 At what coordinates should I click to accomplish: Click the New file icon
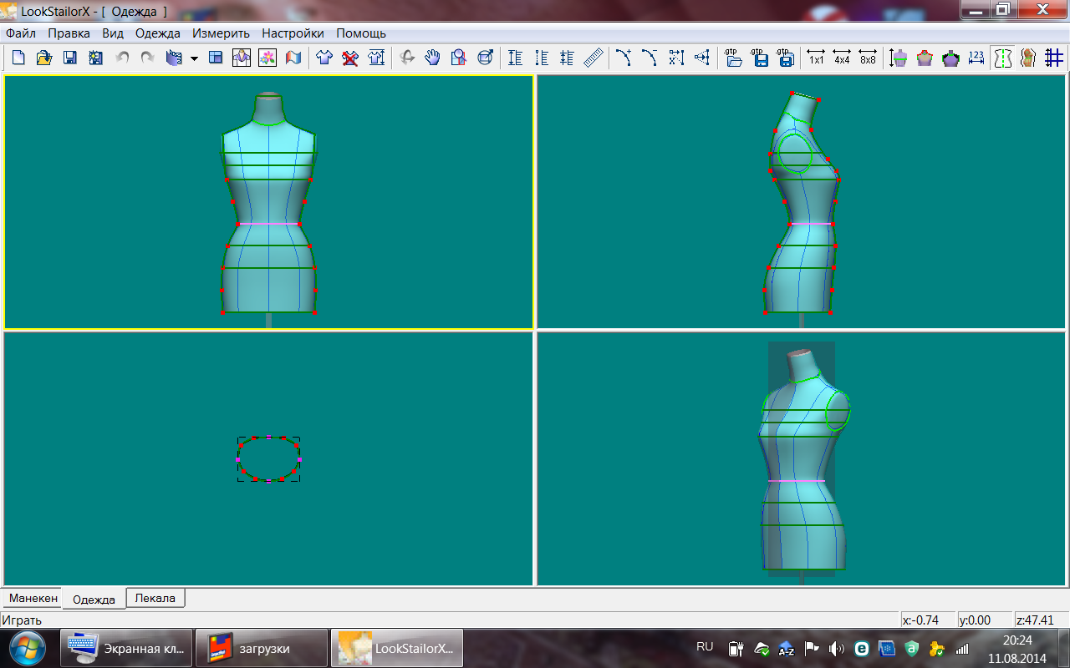(x=18, y=58)
